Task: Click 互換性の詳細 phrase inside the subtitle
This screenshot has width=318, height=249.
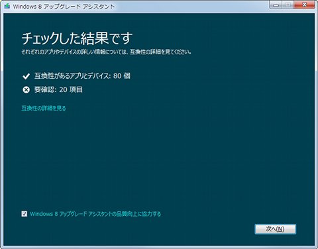Action: click(x=144, y=52)
